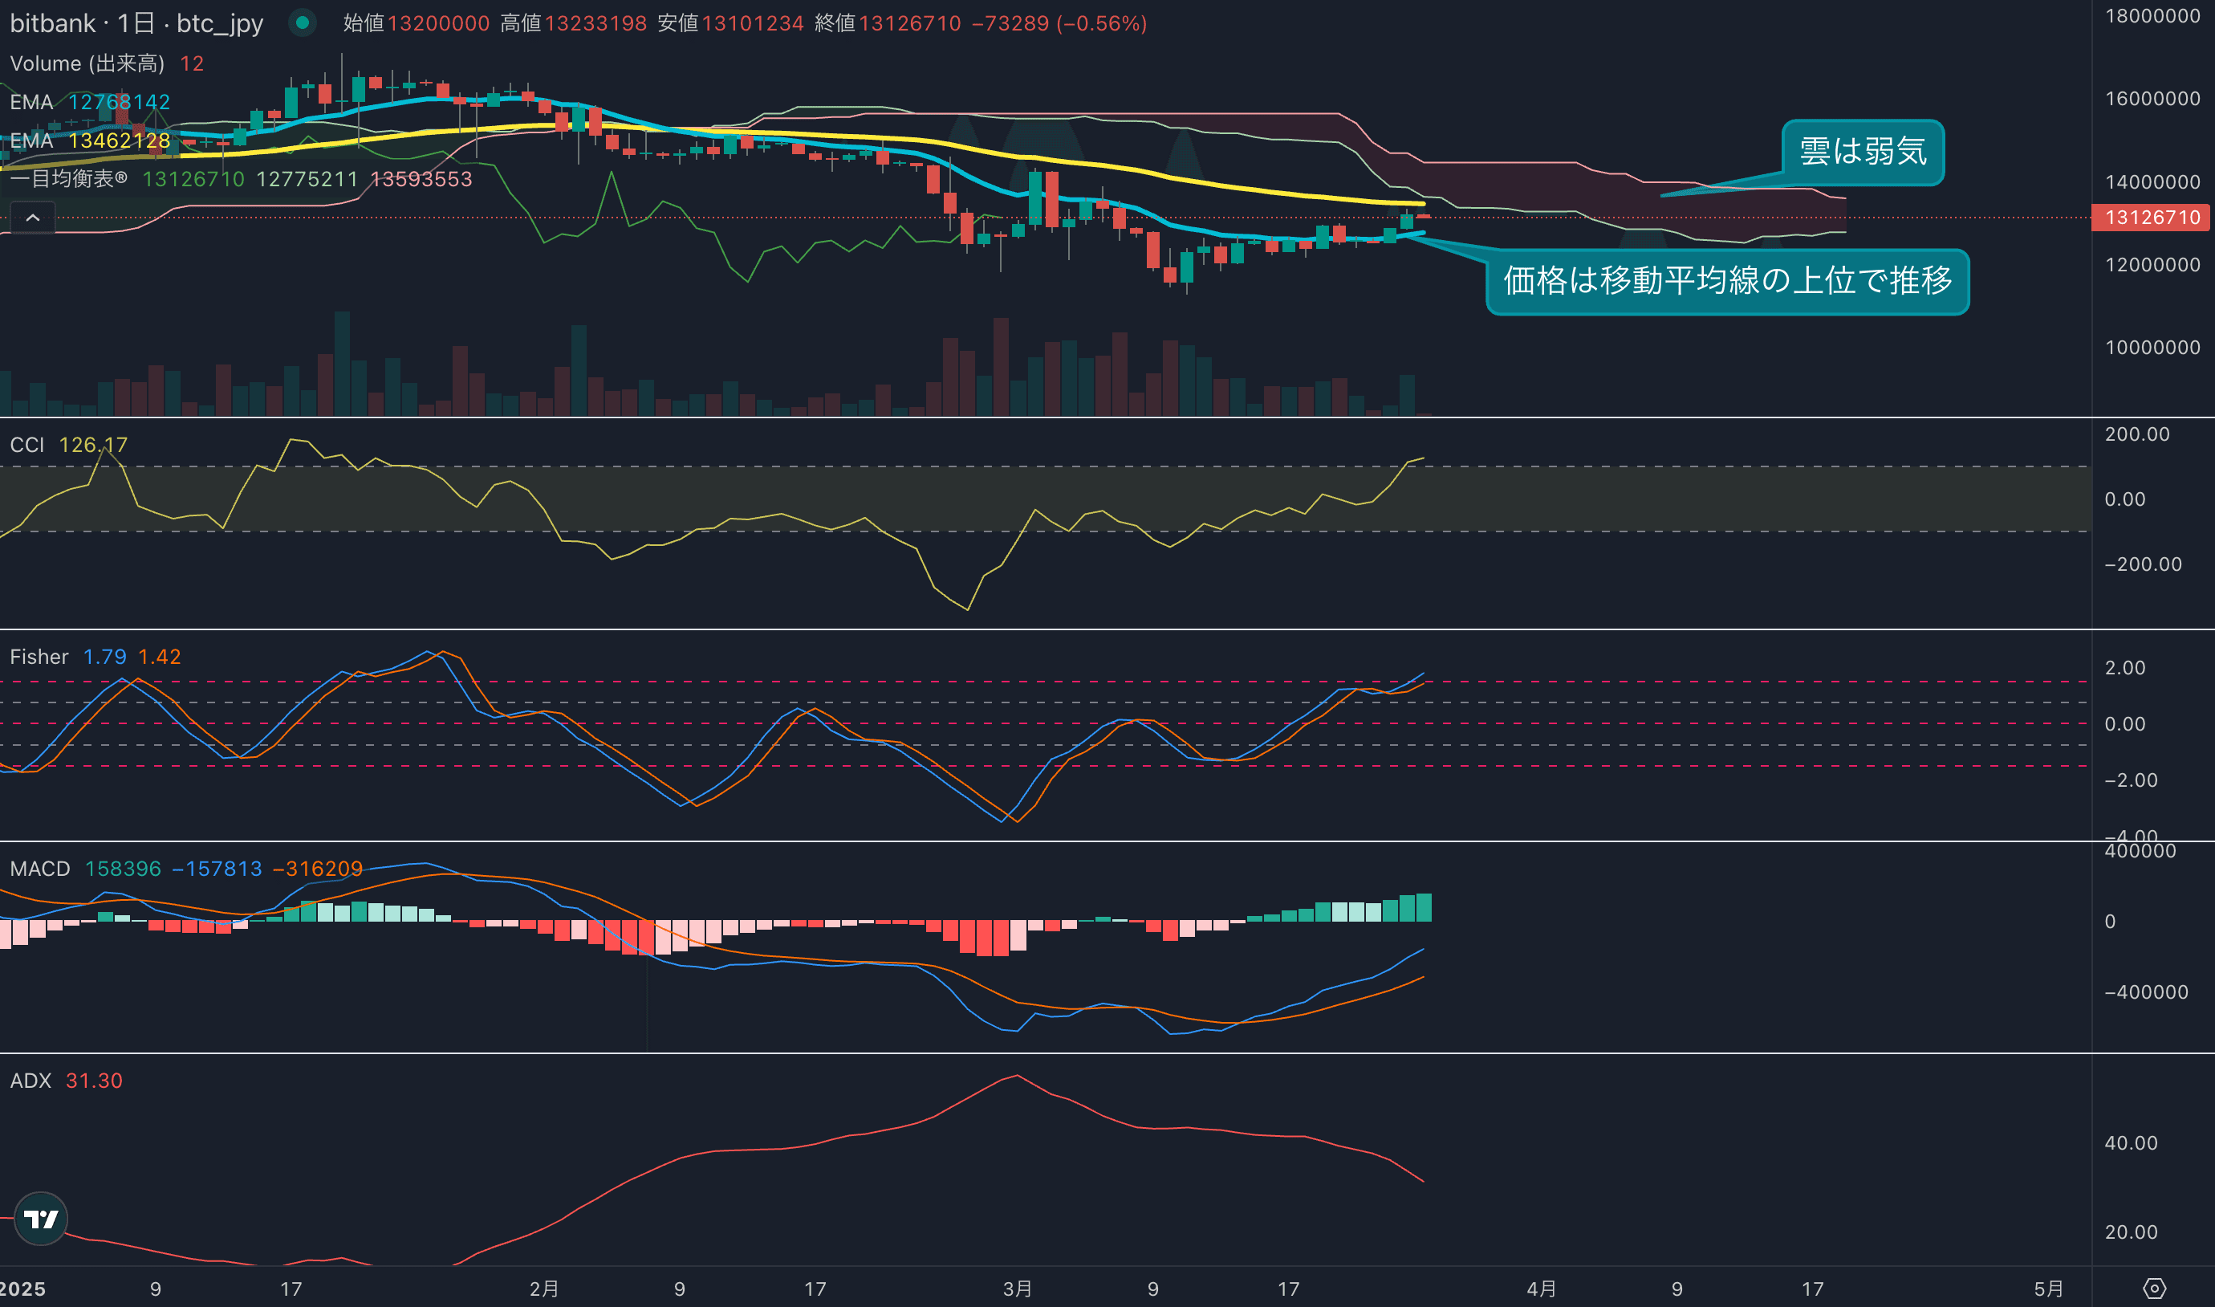Image resolution: width=2215 pixels, height=1307 pixels.
Task: Click the 3月 label on time axis
Action: point(1017,1289)
